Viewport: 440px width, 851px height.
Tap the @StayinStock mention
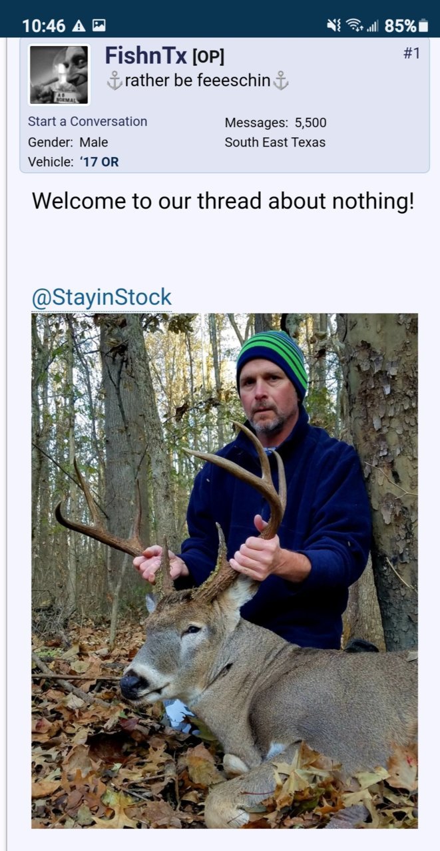(x=102, y=298)
